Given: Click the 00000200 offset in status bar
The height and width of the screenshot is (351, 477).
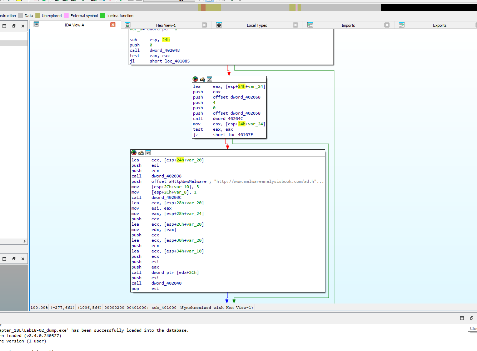Looking at the screenshot, I should (114, 308).
